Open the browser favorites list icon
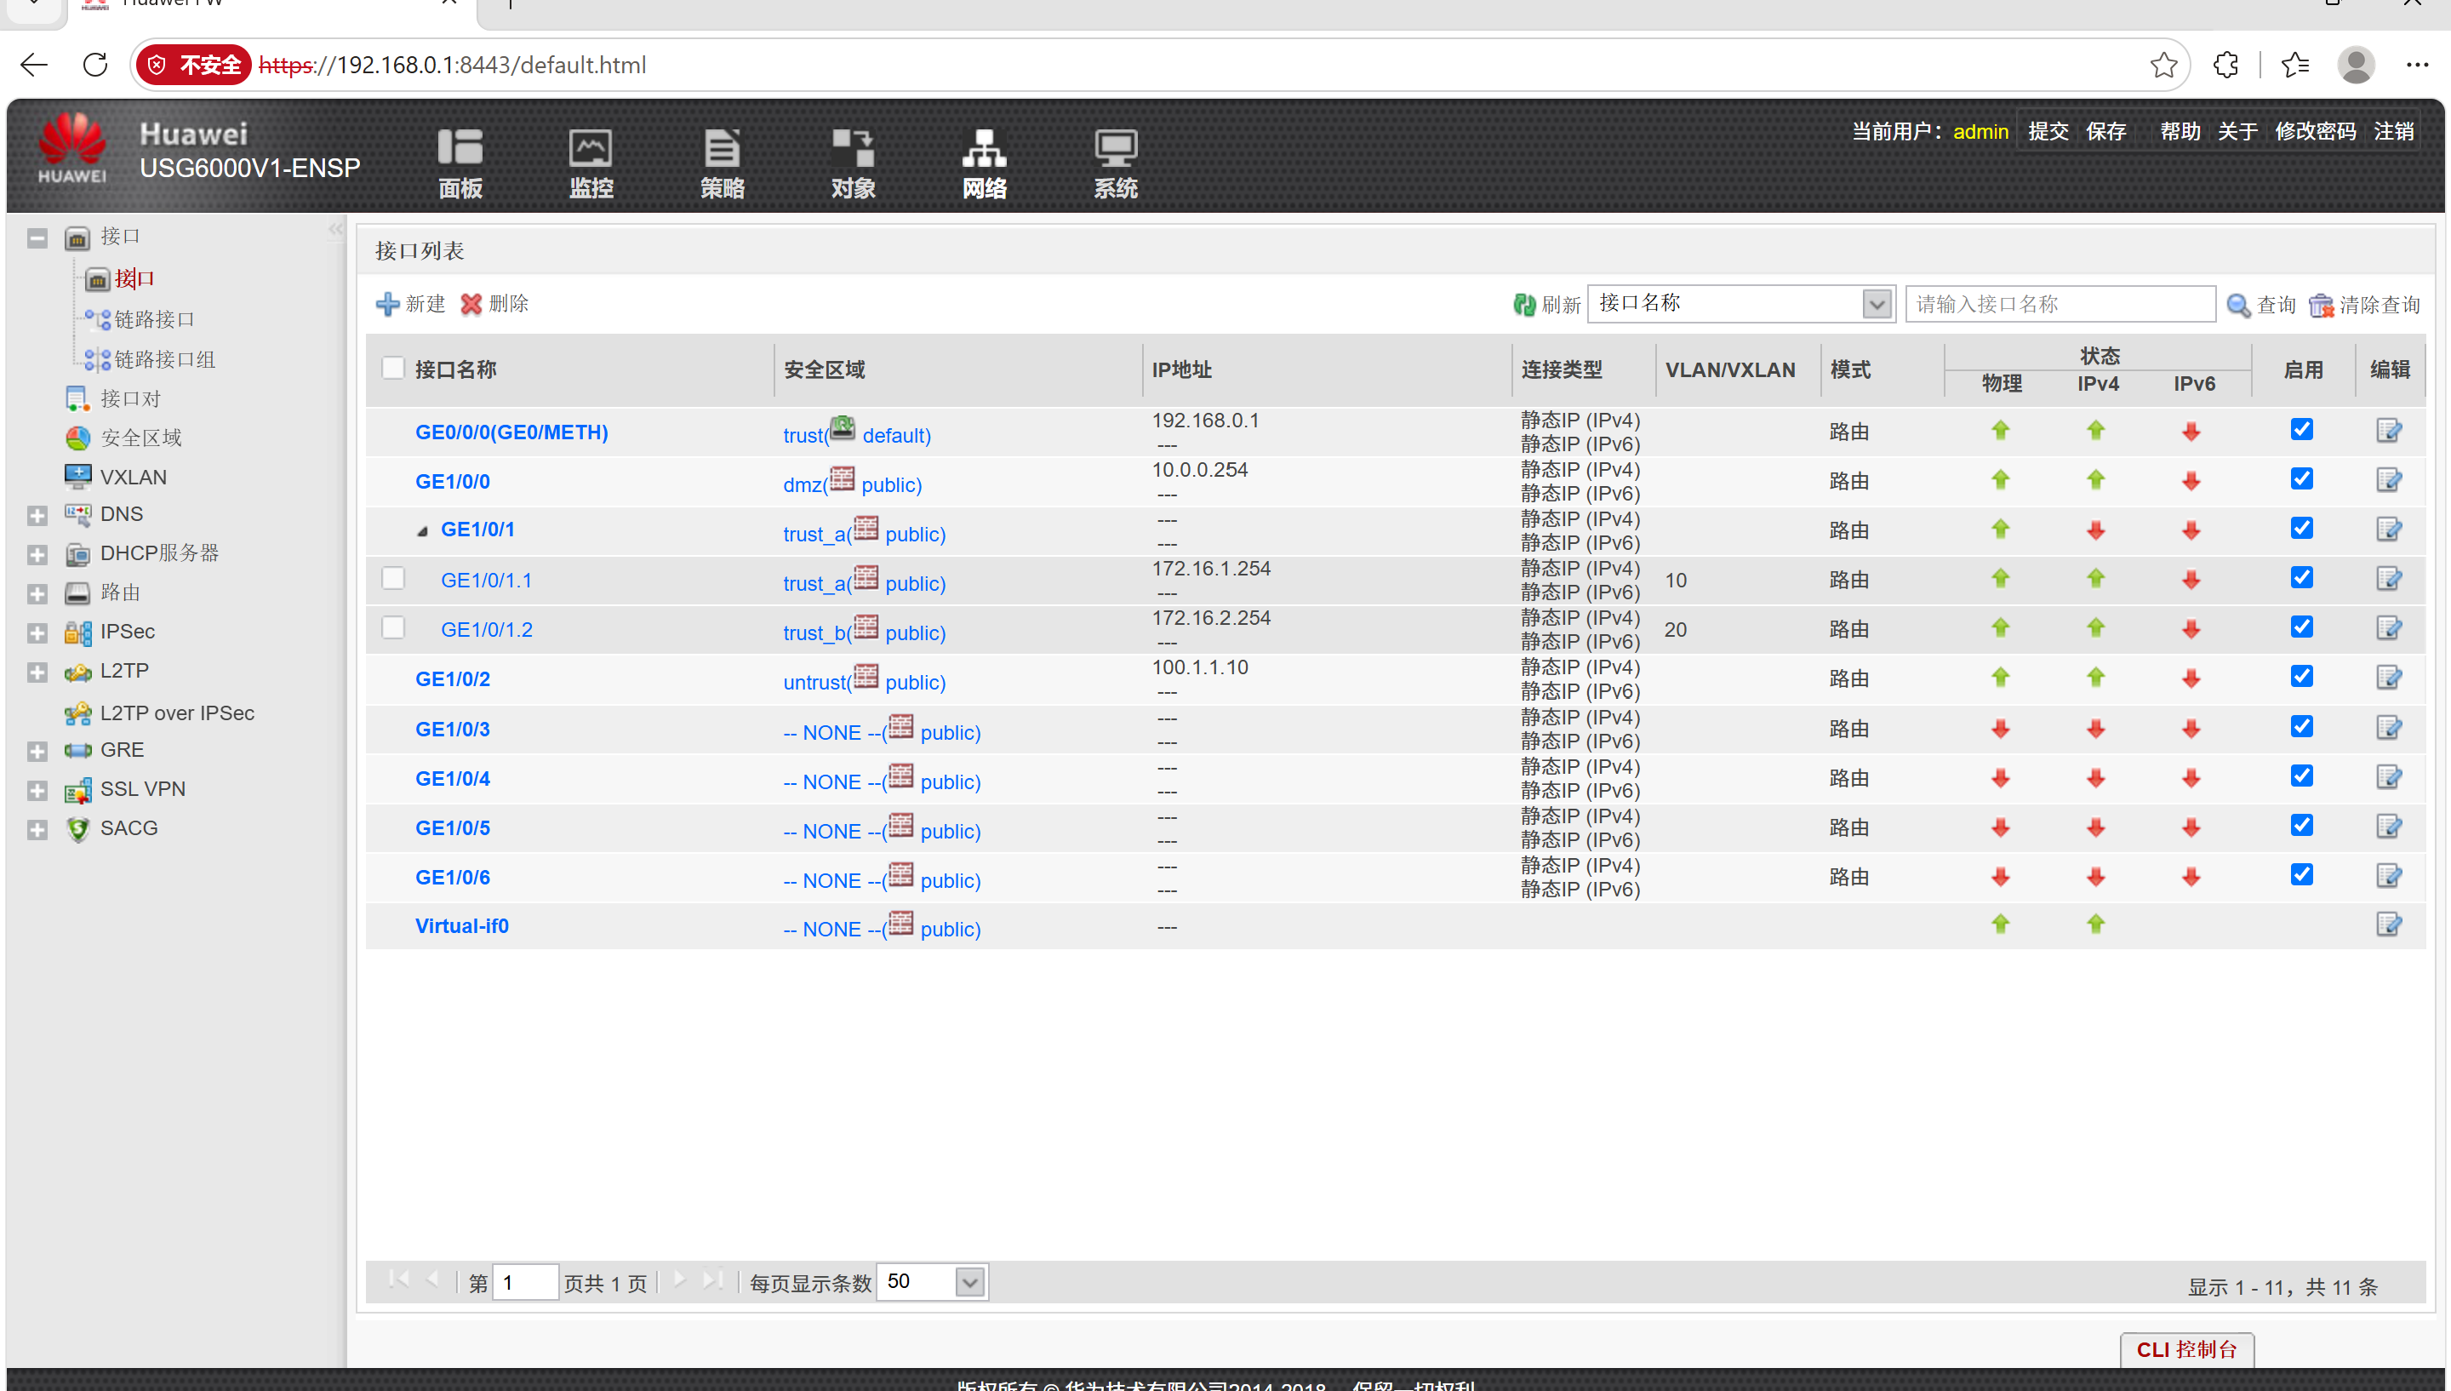This screenshot has height=1391, width=2451. (x=2295, y=65)
